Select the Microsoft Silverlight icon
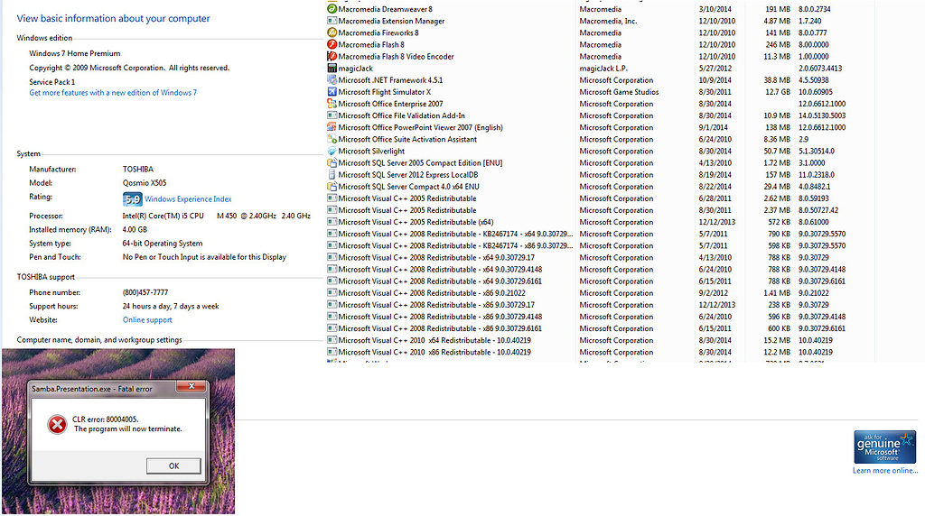925x516 pixels. 332,152
